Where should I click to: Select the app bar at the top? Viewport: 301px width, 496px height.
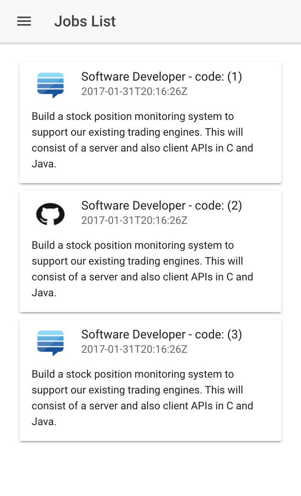click(x=150, y=21)
